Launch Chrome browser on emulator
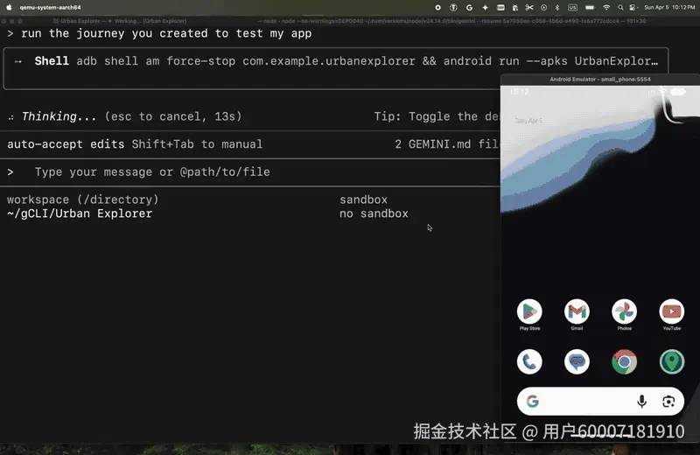The width and height of the screenshot is (700, 455). click(x=624, y=361)
